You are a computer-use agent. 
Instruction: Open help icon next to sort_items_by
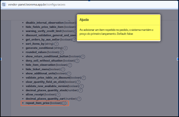click(x=56, y=44)
